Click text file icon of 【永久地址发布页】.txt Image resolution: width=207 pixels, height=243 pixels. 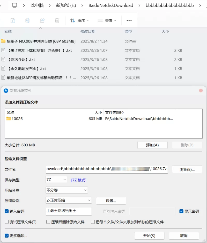coord(3,68)
